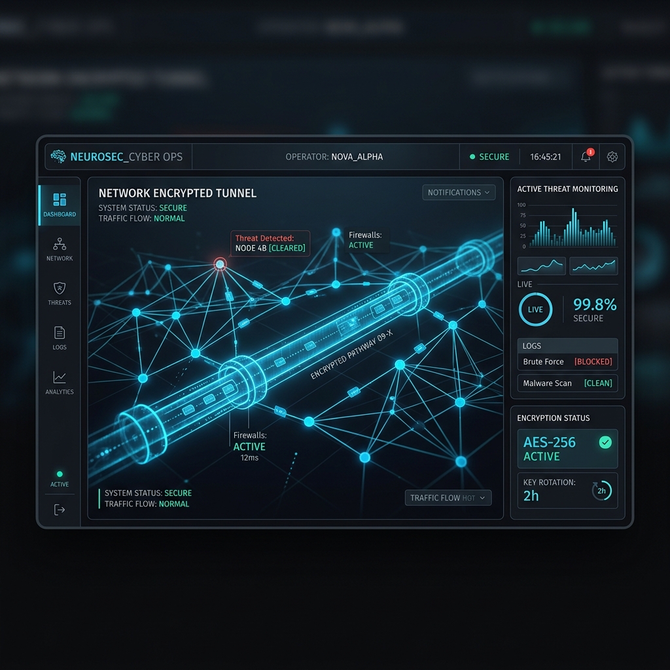Open the AES-256 ACTIVE encryption card
Viewport: 670px width, 670px height.
(567, 449)
